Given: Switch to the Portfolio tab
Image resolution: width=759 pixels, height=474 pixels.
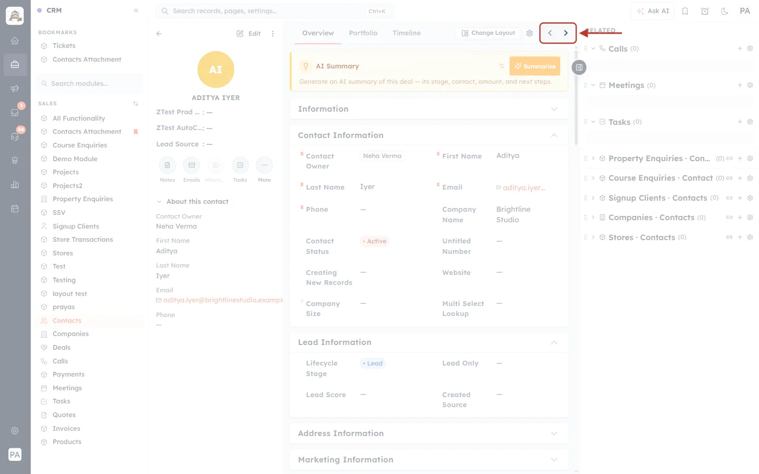Looking at the screenshot, I should (363, 33).
